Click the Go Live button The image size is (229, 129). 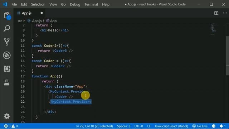click(200, 126)
